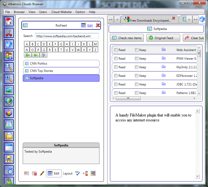Open the calendar clock schedule icon

point(9,170)
